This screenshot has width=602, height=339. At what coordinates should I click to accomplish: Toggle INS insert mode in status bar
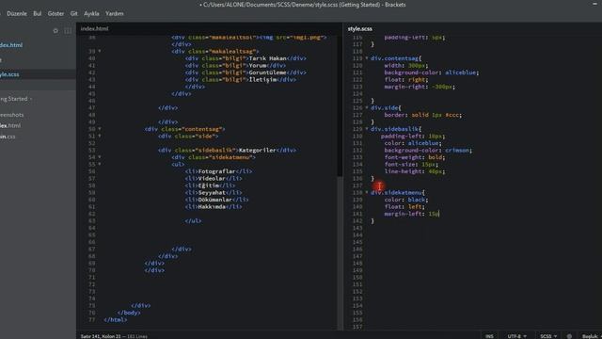pos(489,336)
